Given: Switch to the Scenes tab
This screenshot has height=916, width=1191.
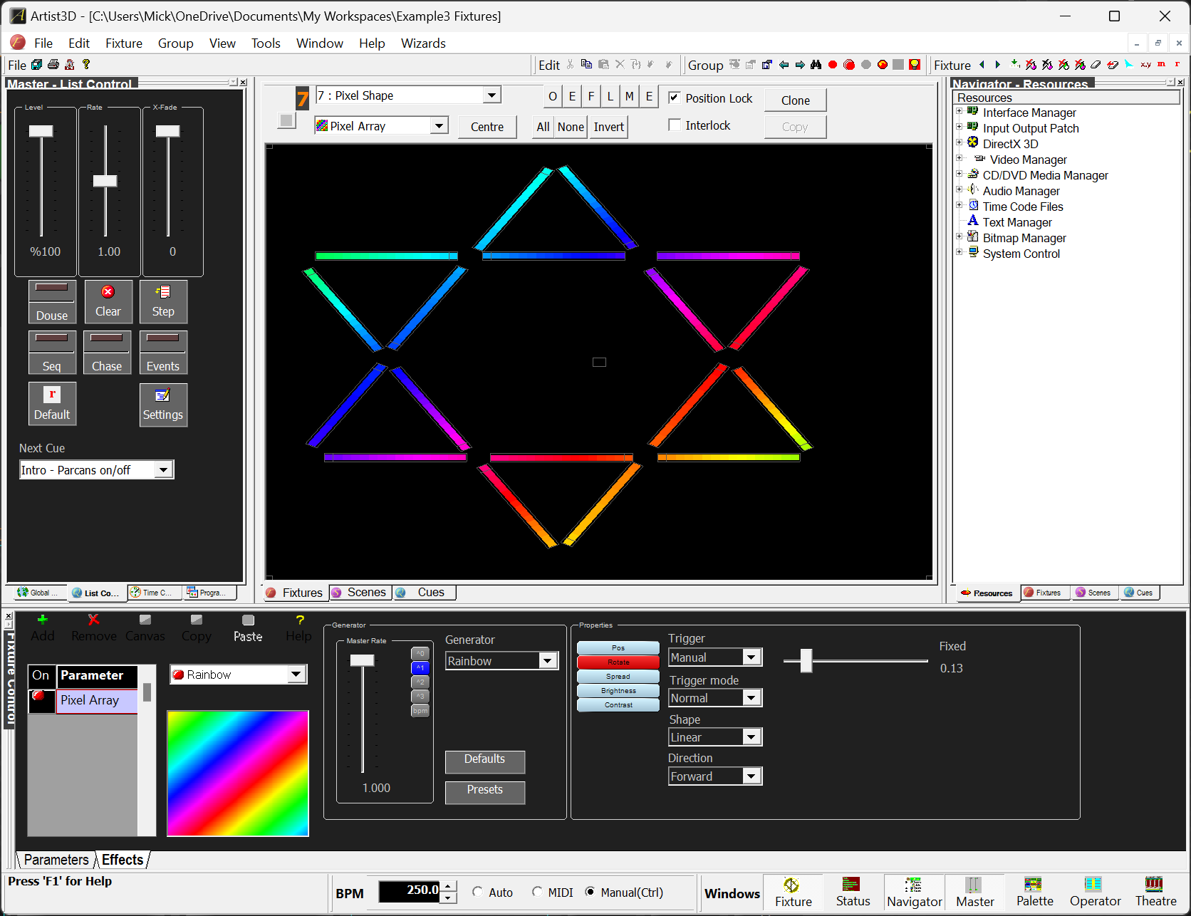Looking at the screenshot, I should pyautogui.click(x=360, y=593).
